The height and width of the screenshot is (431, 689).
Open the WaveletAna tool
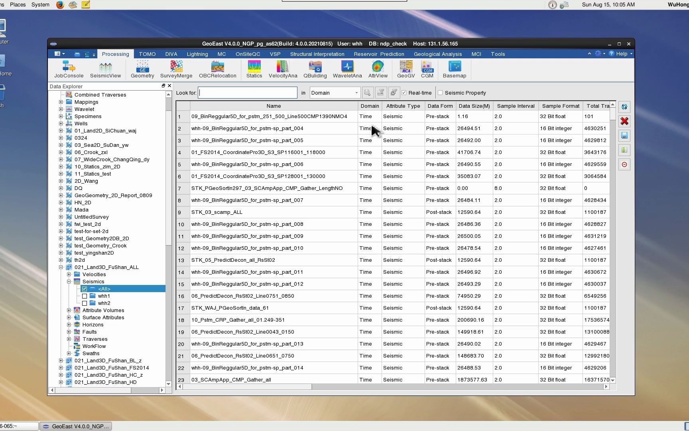click(x=347, y=69)
